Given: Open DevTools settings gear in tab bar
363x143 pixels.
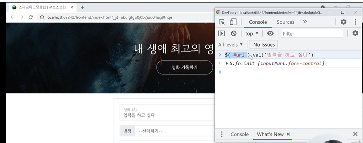Looking at the screenshot, I should (x=343, y=22).
